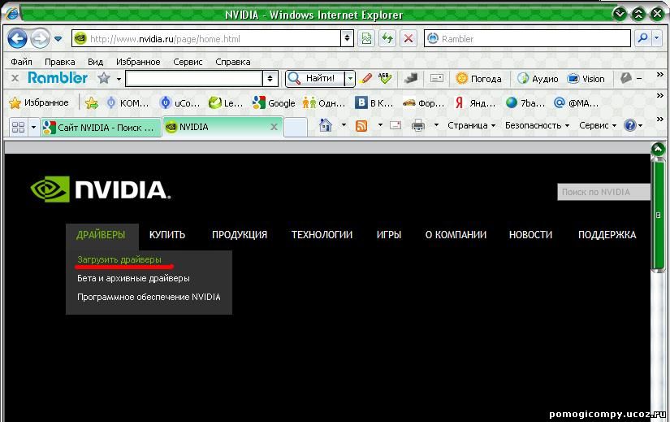This screenshot has height=422, width=670.
Task: Click the printer icon
Action: (x=418, y=125)
